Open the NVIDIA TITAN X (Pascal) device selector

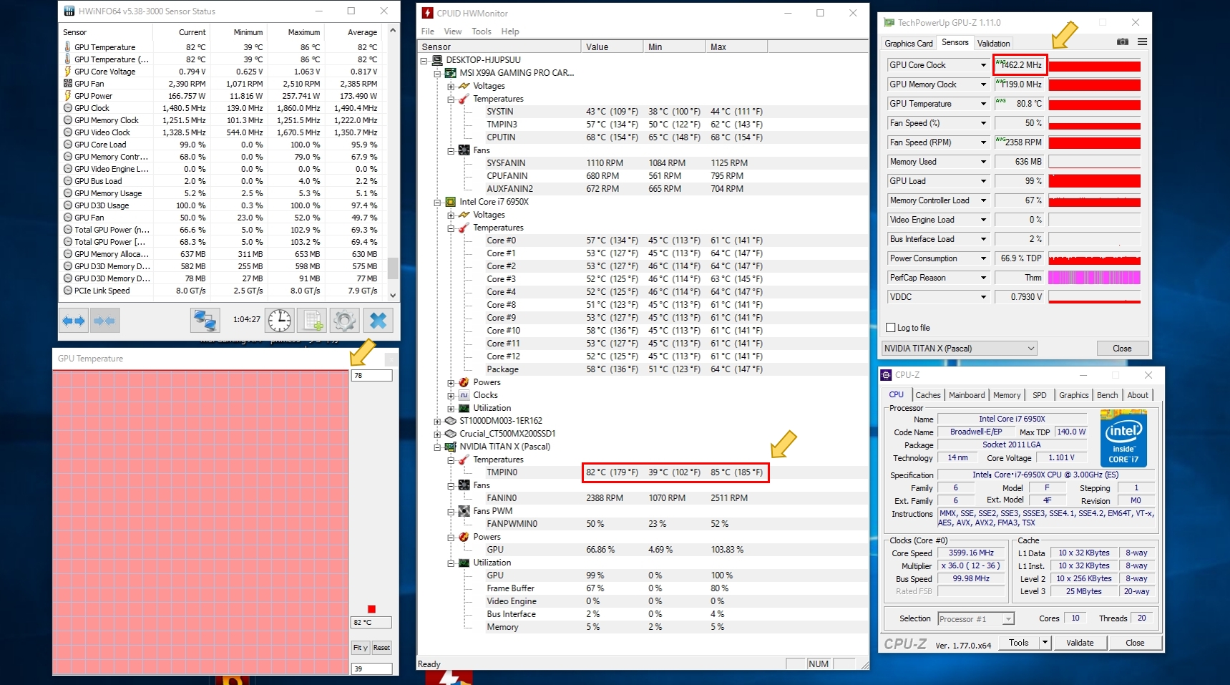pyautogui.click(x=959, y=349)
